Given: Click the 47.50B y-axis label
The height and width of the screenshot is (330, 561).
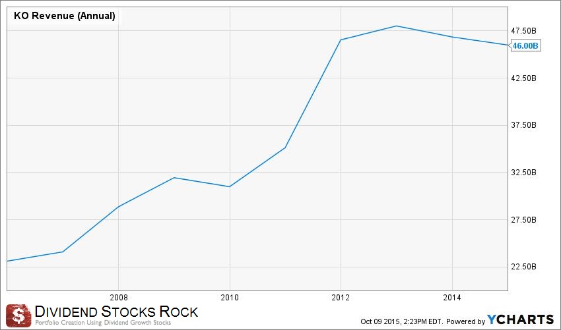Looking at the screenshot, I should pyautogui.click(x=525, y=31).
